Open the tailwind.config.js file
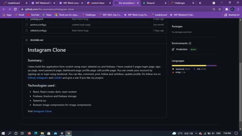The height and width of the screenshot is (136, 242). tap(38, 31)
